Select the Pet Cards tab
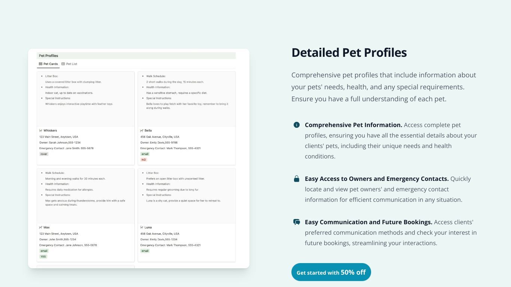Screen dimensions: 511x287 pyautogui.click(x=49, y=64)
